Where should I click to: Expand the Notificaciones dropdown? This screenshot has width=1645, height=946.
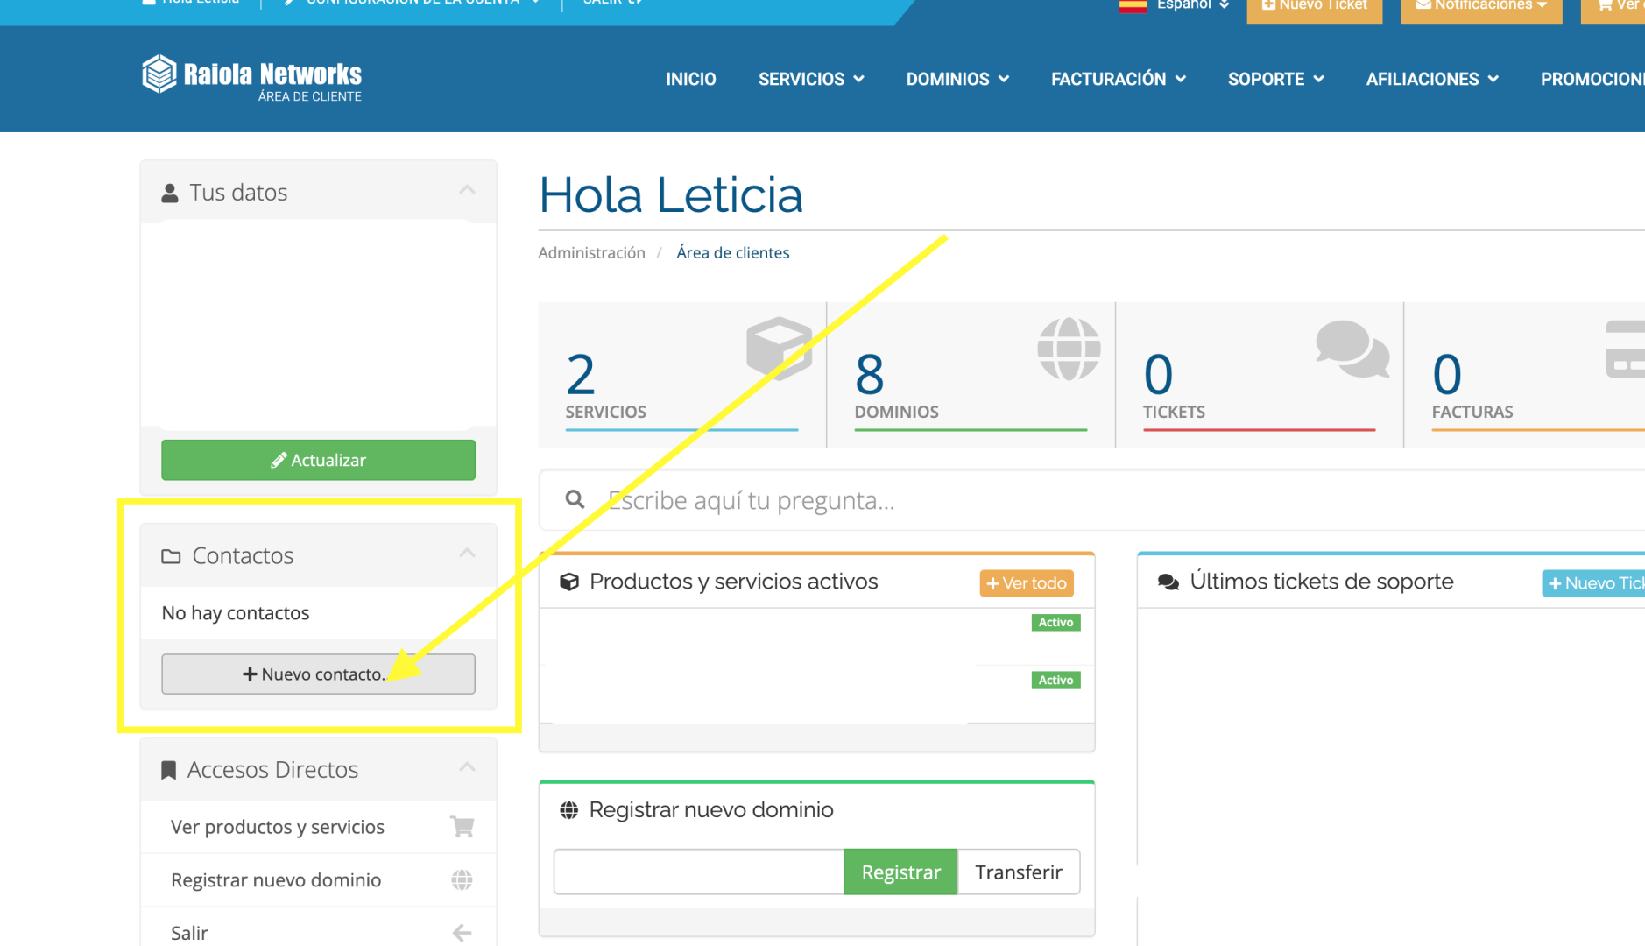pos(1480,7)
